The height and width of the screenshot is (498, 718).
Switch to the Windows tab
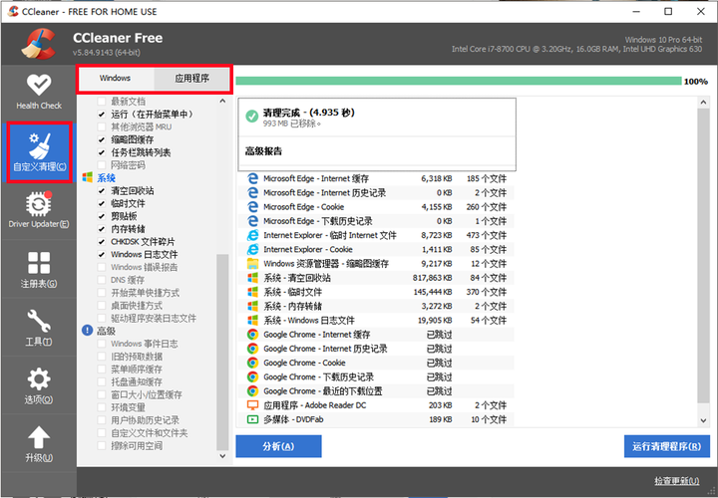click(x=116, y=79)
